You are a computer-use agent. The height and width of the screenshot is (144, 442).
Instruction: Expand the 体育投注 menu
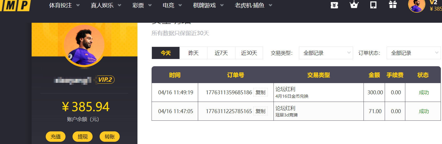pos(64,5)
